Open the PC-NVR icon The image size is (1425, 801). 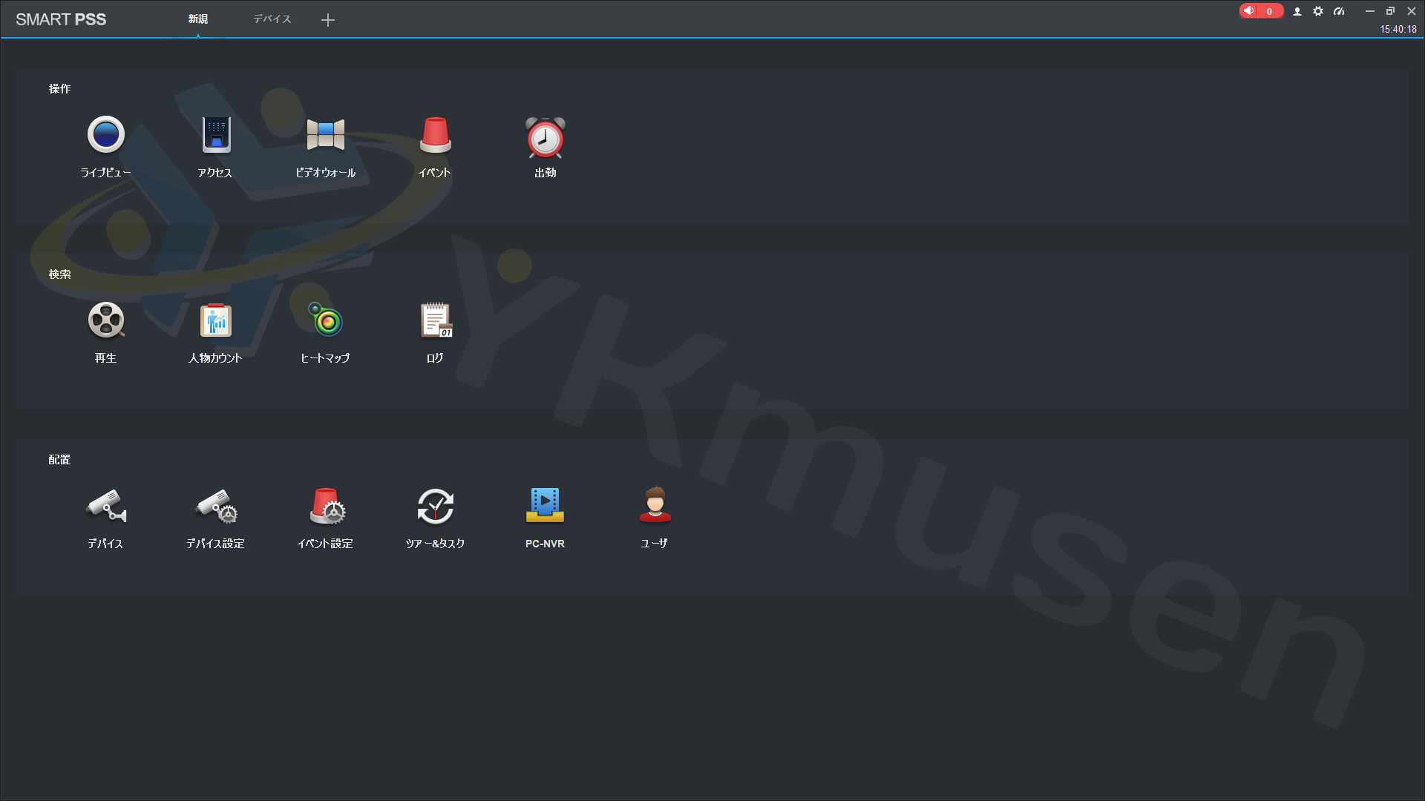click(545, 507)
